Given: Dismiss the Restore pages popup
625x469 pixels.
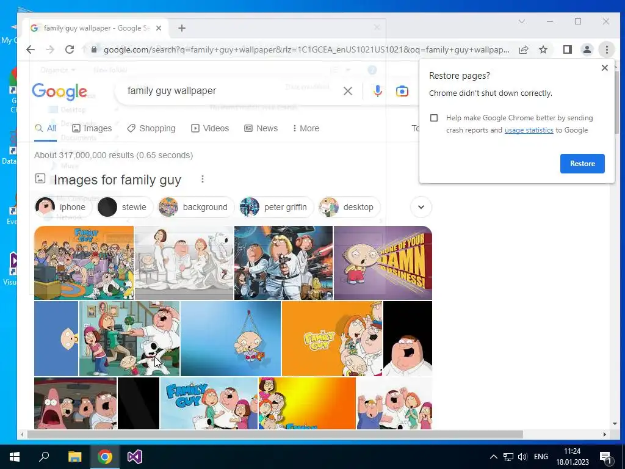Looking at the screenshot, I should 605,68.
